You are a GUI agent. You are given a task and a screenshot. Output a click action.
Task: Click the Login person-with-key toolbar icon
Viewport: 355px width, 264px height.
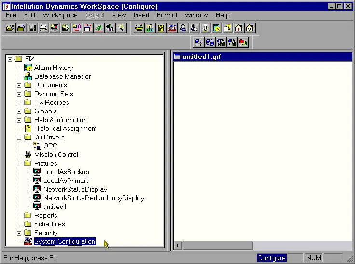[x=194, y=28]
